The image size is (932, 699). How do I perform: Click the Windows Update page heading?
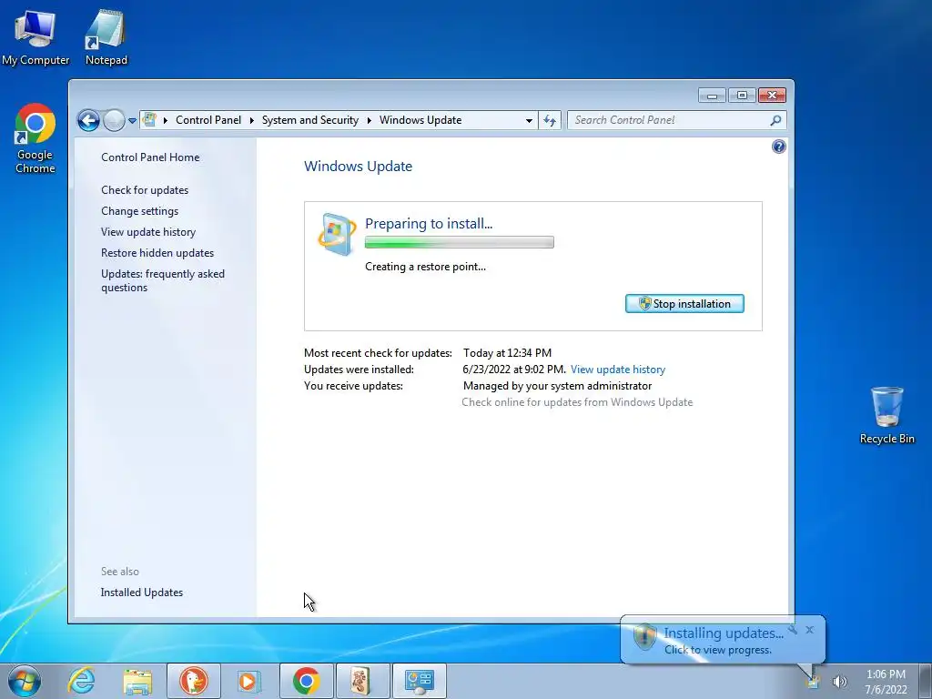click(x=358, y=167)
